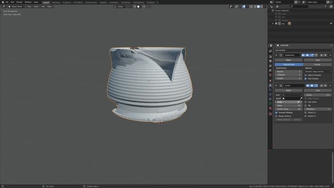Open the Screw Axis dropdown
This screenshot has width=334, height=188.
(x=292, y=95)
